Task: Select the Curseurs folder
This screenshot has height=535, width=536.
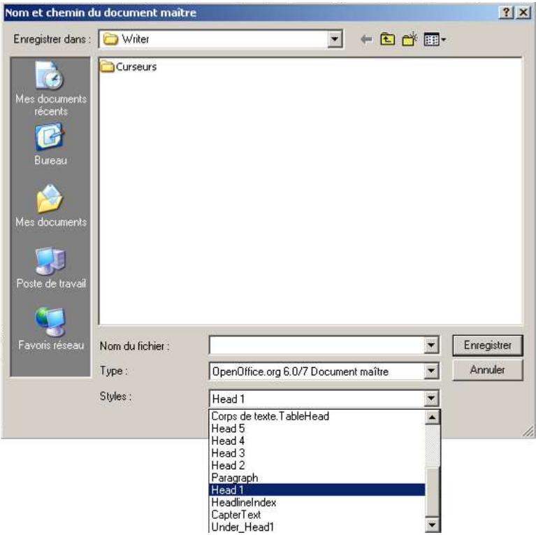Action: tap(129, 66)
